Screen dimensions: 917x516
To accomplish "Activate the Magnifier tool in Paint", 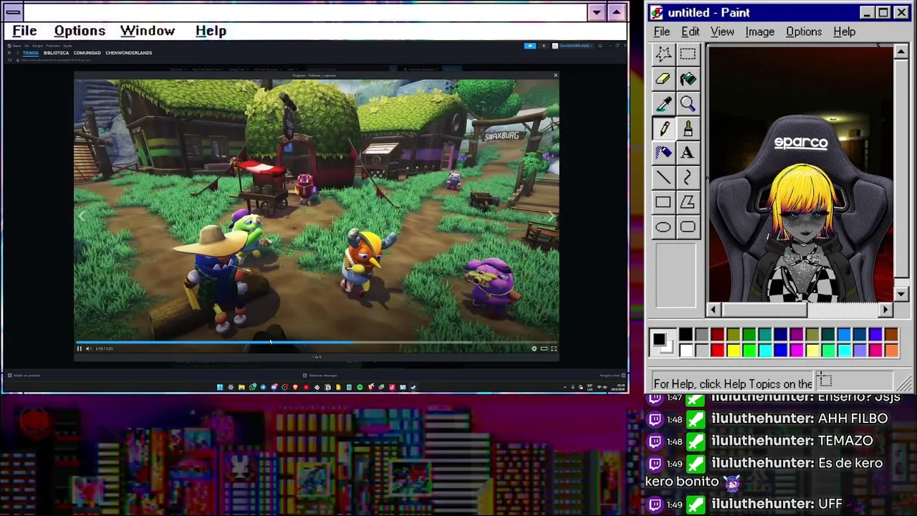I will [x=688, y=104].
